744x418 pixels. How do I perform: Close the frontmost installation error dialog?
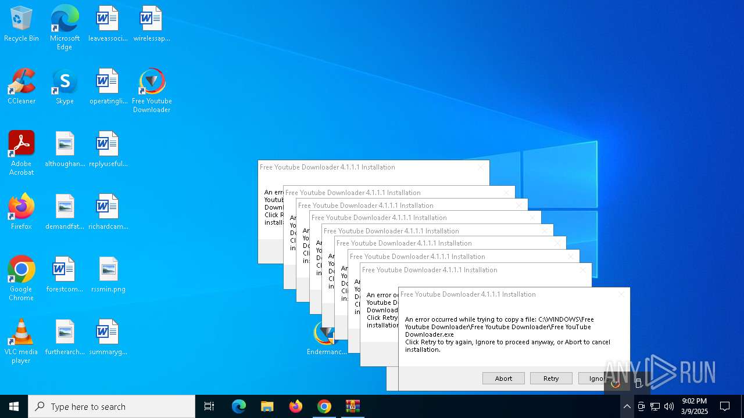point(621,294)
